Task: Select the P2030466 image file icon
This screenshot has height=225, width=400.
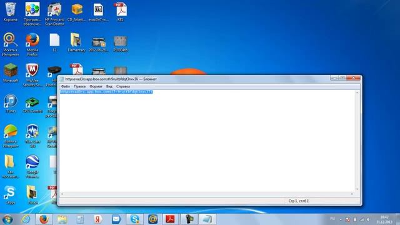Action: tap(121, 44)
